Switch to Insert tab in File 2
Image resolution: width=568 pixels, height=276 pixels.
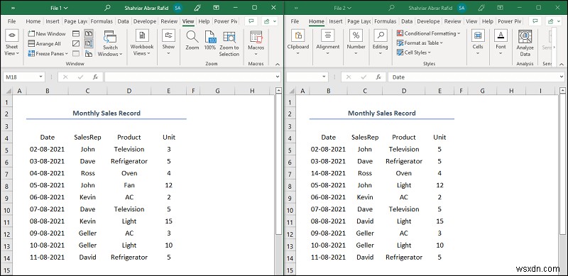335,21
